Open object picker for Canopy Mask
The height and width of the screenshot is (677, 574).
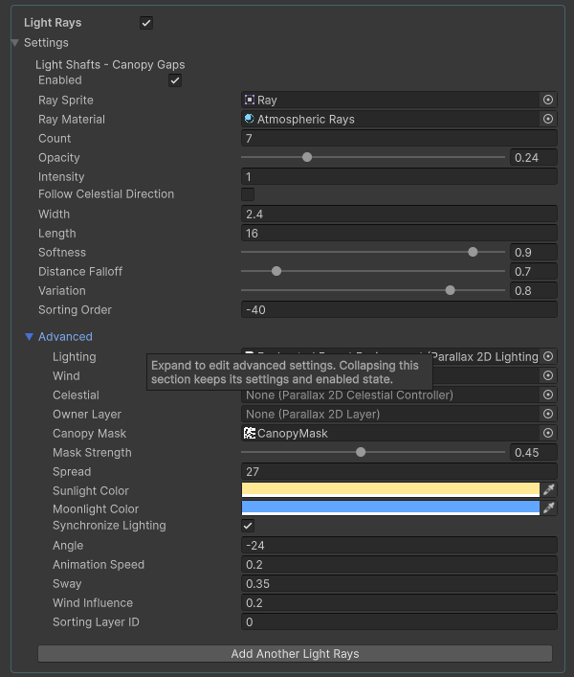point(548,433)
